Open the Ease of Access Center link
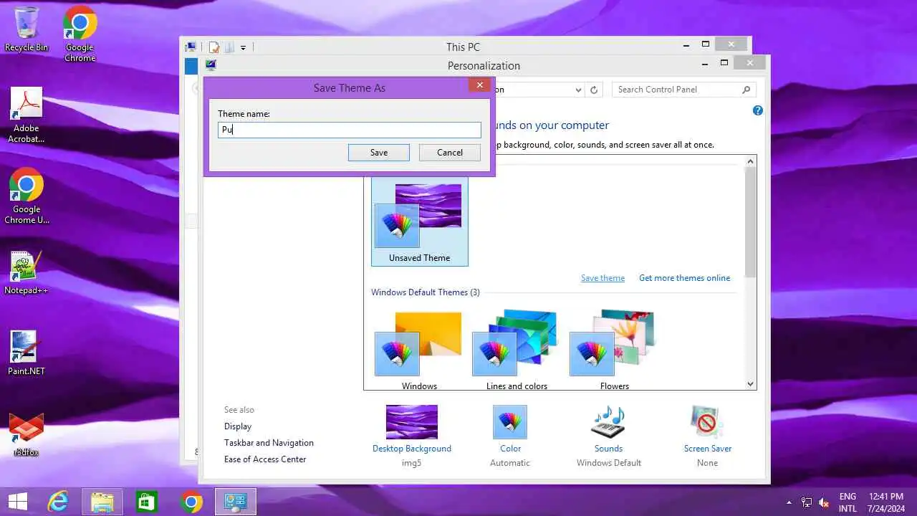 coord(265,459)
